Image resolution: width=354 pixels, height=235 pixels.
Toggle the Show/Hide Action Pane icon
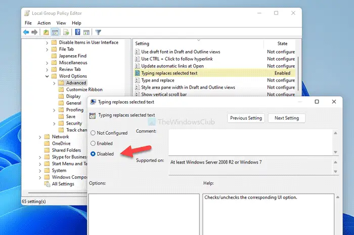click(86, 32)
